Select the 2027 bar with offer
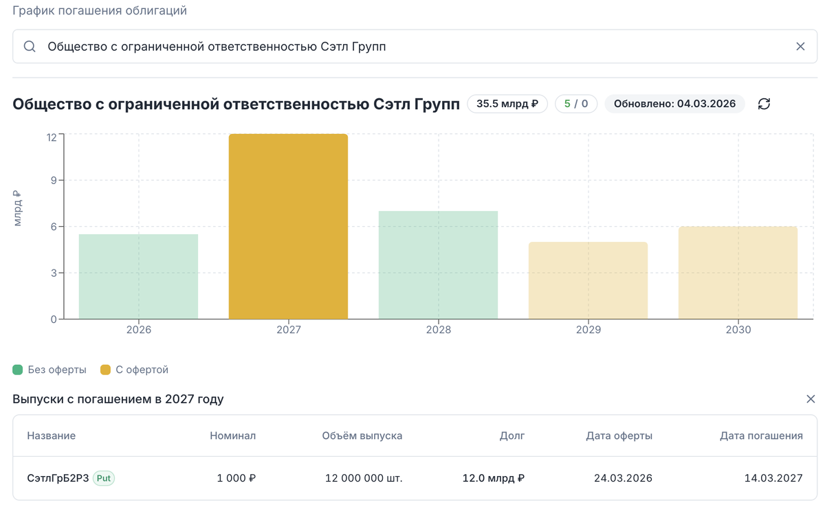825x507 pixels. (x=289, y=227)
